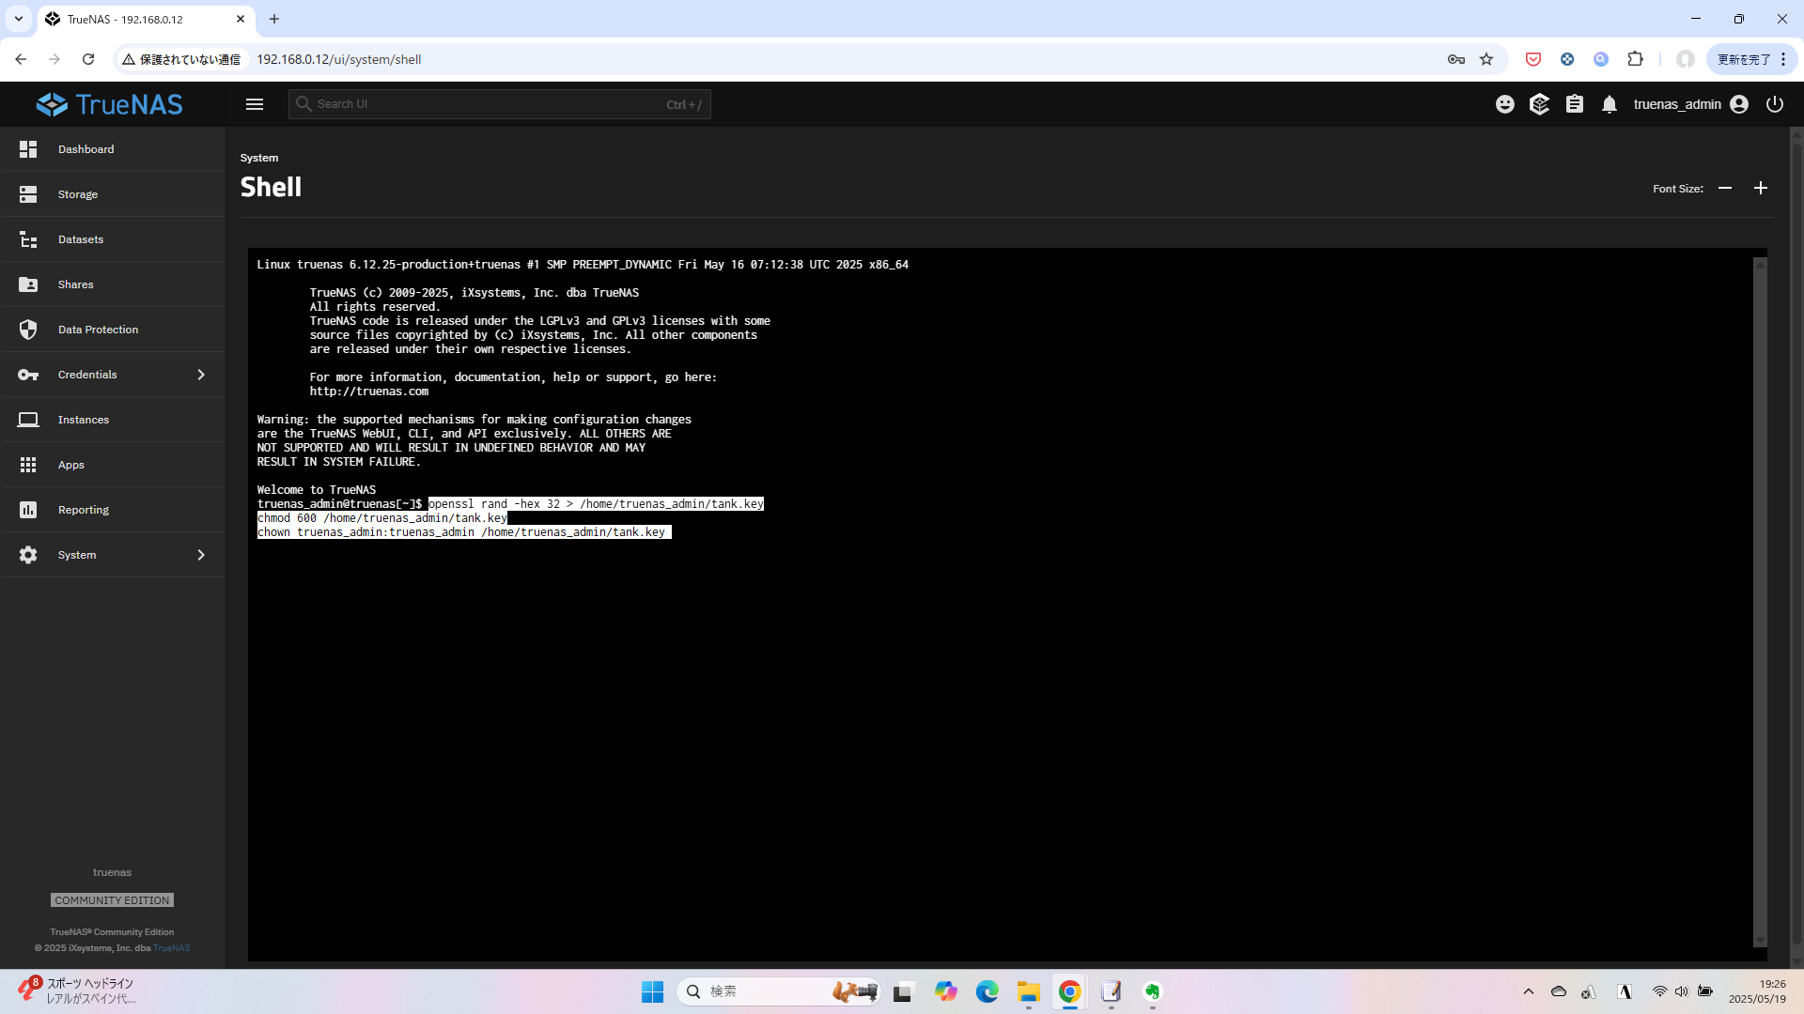Click the update-complete button
This screenshot has height=1014, width=1804.
1751,59
